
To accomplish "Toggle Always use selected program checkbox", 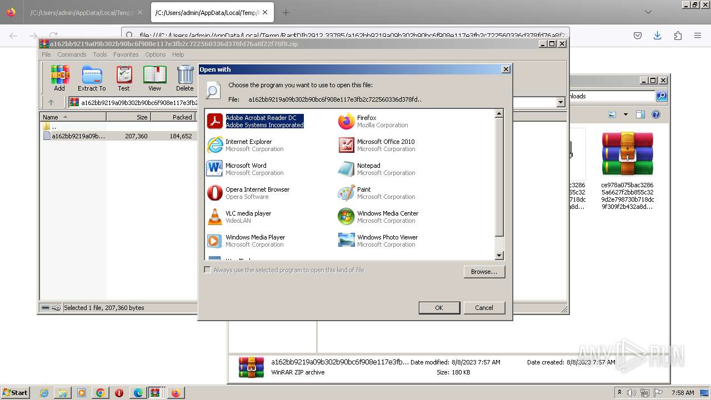I will click(208, 270).
